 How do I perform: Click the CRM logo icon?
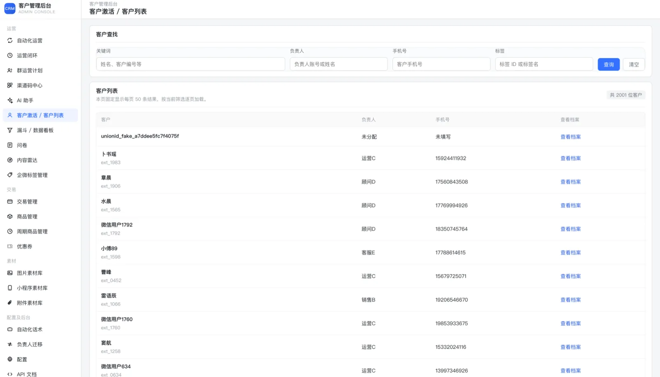tap(10, 8)
